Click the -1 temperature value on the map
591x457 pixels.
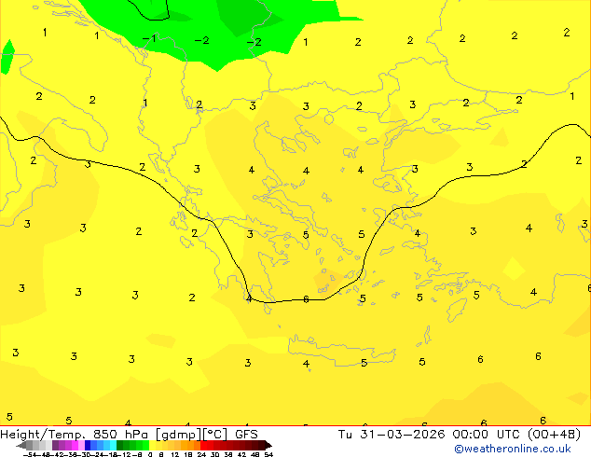click(149, 38)
